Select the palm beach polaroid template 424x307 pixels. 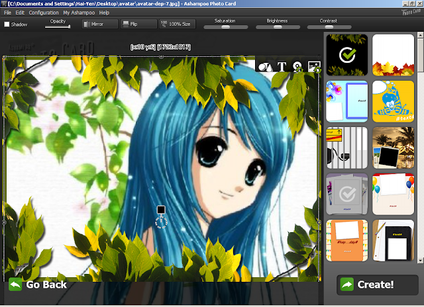click(x=393, y=148)
